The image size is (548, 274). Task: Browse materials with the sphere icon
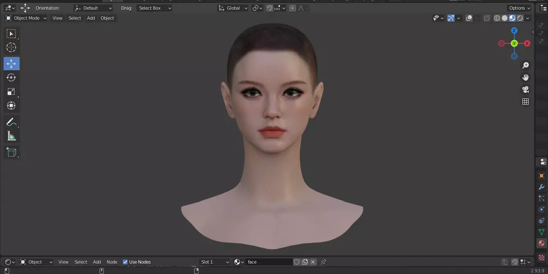[x=239, y=262]
